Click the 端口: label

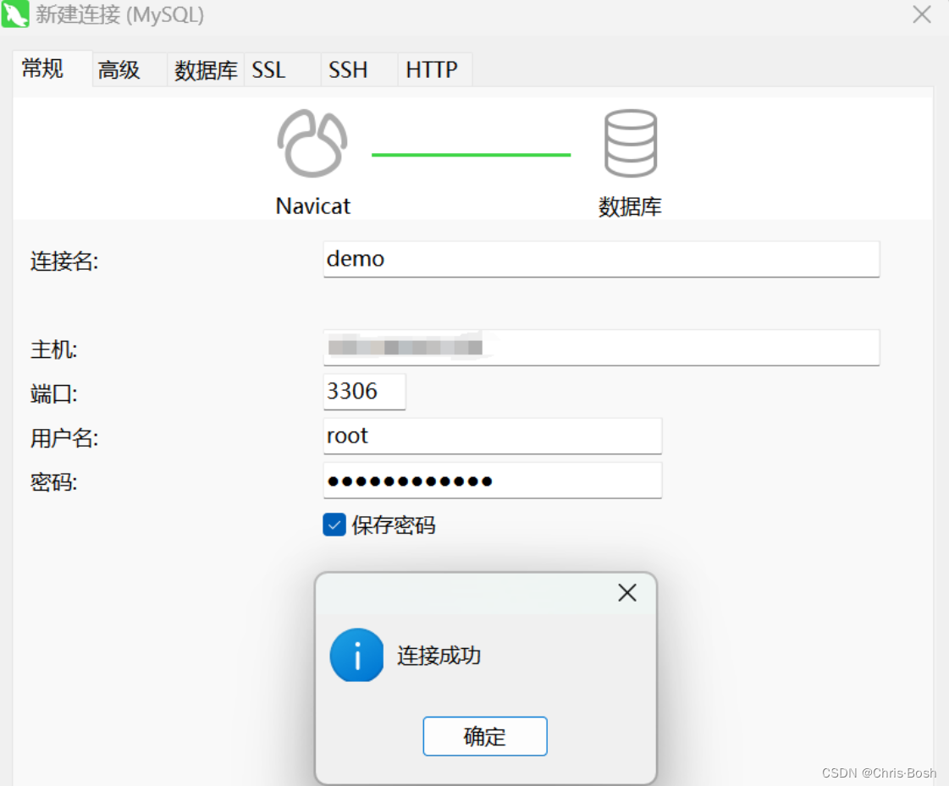(x=54, y=394)
